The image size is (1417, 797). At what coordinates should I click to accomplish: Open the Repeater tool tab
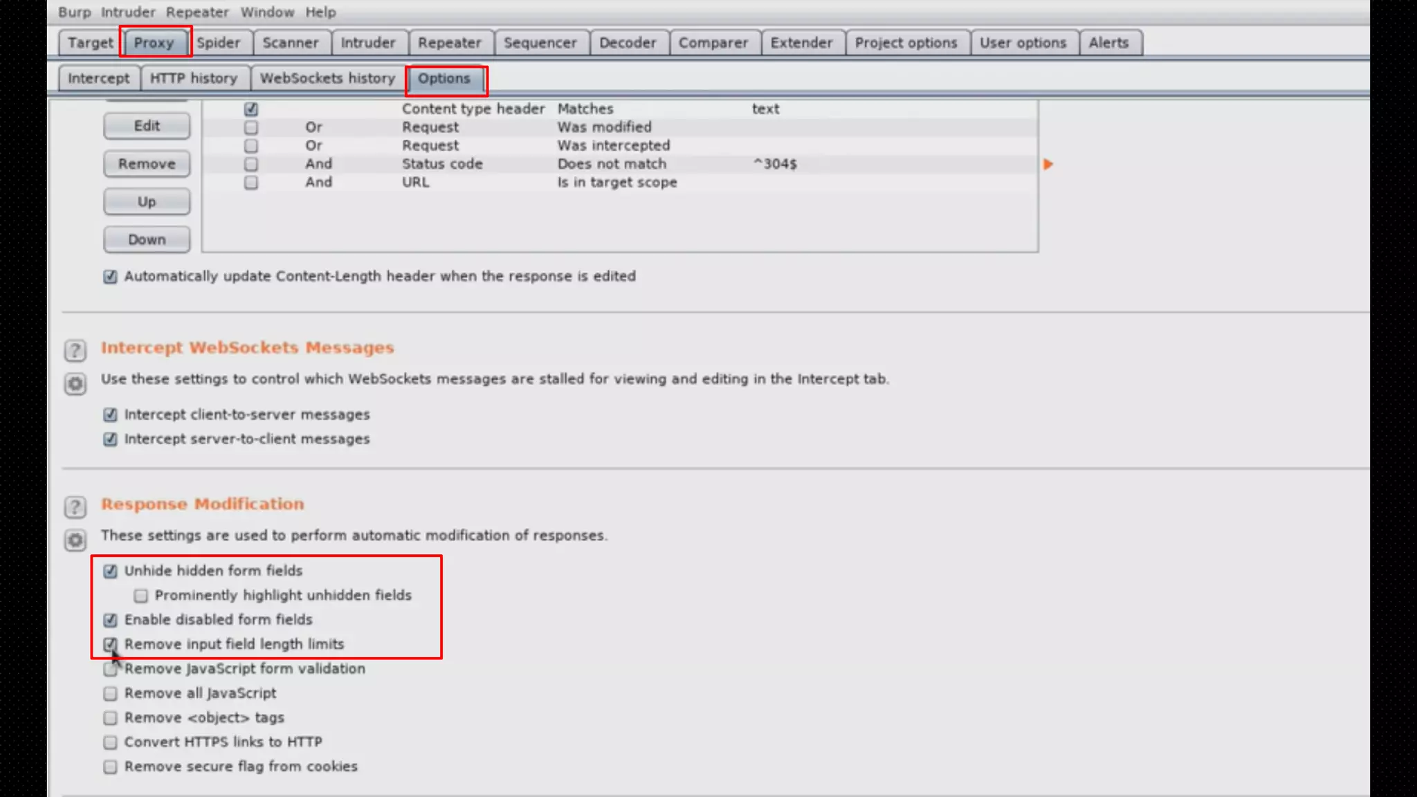point(449,43)
